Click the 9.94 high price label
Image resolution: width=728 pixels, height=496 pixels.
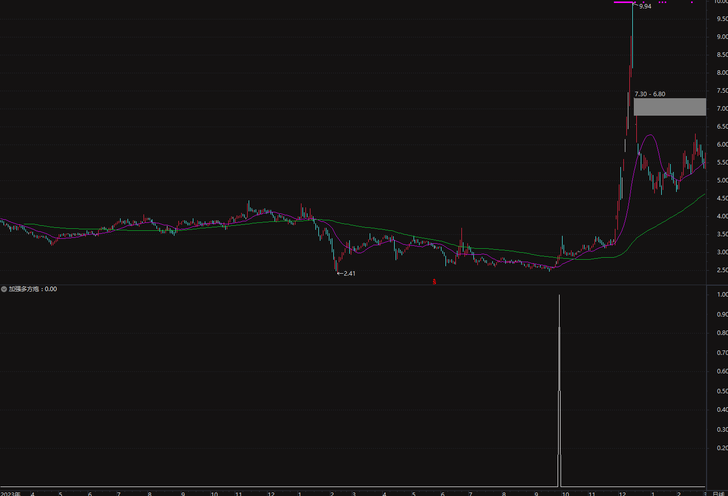coord(645,6)
